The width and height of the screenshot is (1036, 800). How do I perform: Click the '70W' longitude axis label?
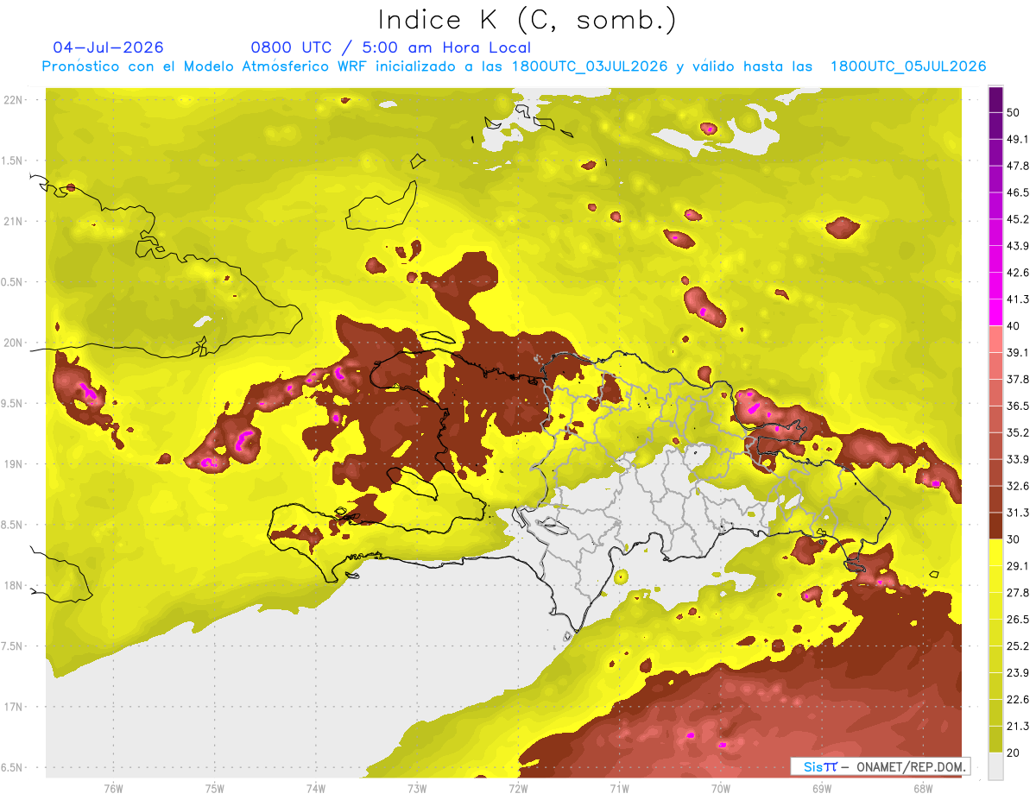(720, 788)
